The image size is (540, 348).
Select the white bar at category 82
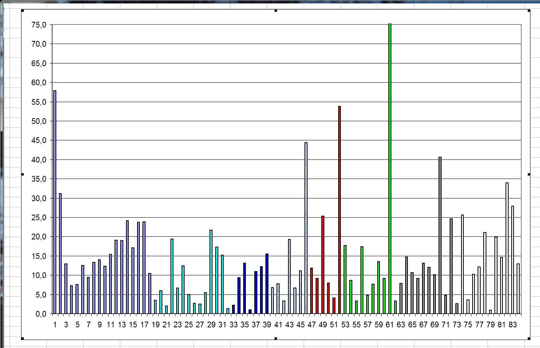tap(507, 249)
